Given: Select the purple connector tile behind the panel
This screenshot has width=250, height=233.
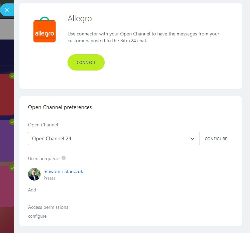Looking at the screenshot, I should click(x=6, y=141).
